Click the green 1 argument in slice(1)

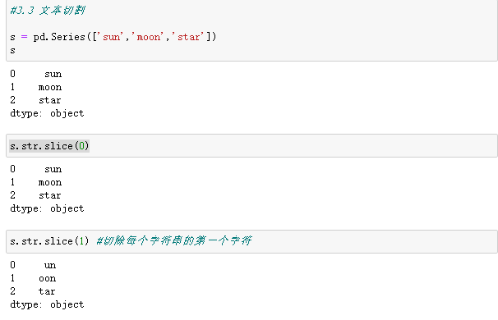click(81, 241)
